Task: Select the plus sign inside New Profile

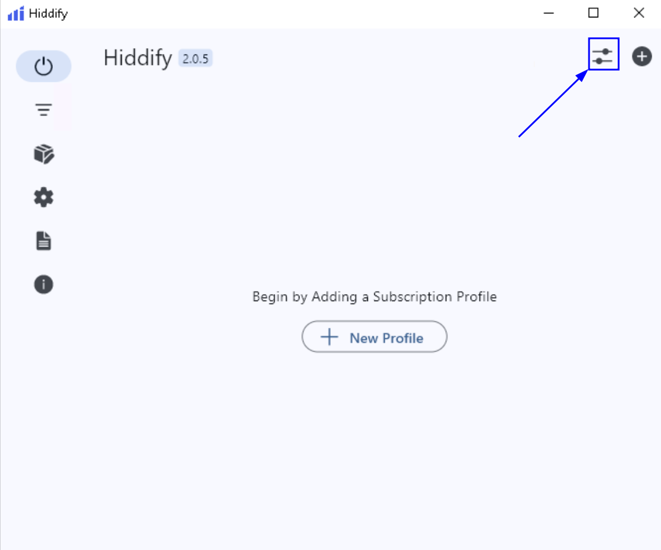Action: 329,336
